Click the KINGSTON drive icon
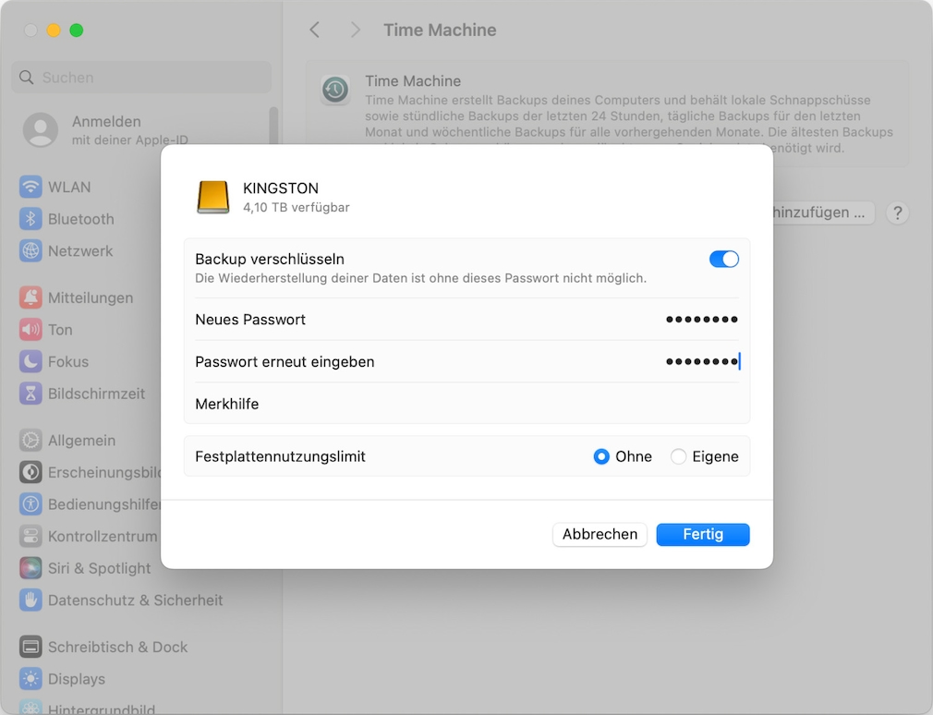The width and height of the screenshot is (933, 715). (213, 197)
